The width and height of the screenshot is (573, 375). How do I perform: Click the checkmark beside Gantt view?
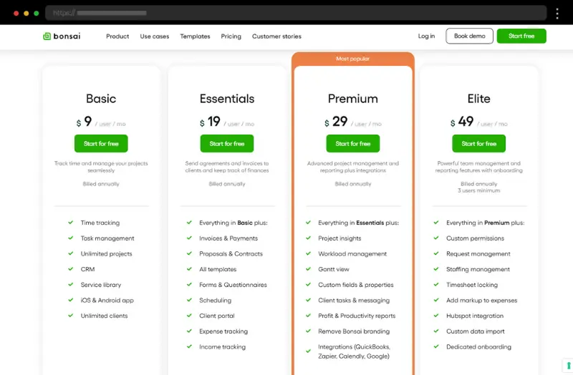tap(309, 269)
